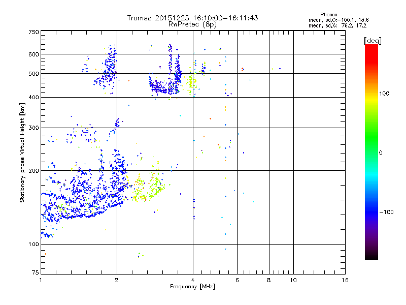The width and height of the screenshot is (406, 305).
Task: Click the x-axis tick label '2'
Action: click(117, 280)
